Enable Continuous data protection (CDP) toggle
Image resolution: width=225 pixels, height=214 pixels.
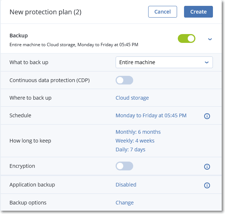point(124,80)
